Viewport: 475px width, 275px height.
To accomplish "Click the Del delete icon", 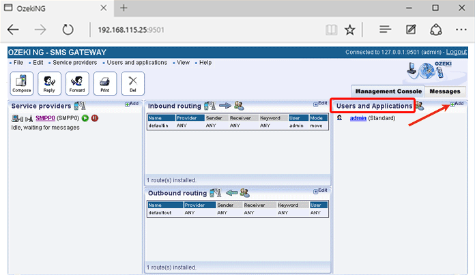I will pos(132,83).
